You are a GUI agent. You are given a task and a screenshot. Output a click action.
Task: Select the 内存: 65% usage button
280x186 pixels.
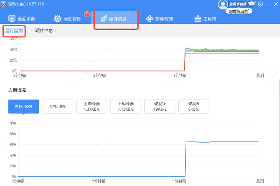click(24, 107)
